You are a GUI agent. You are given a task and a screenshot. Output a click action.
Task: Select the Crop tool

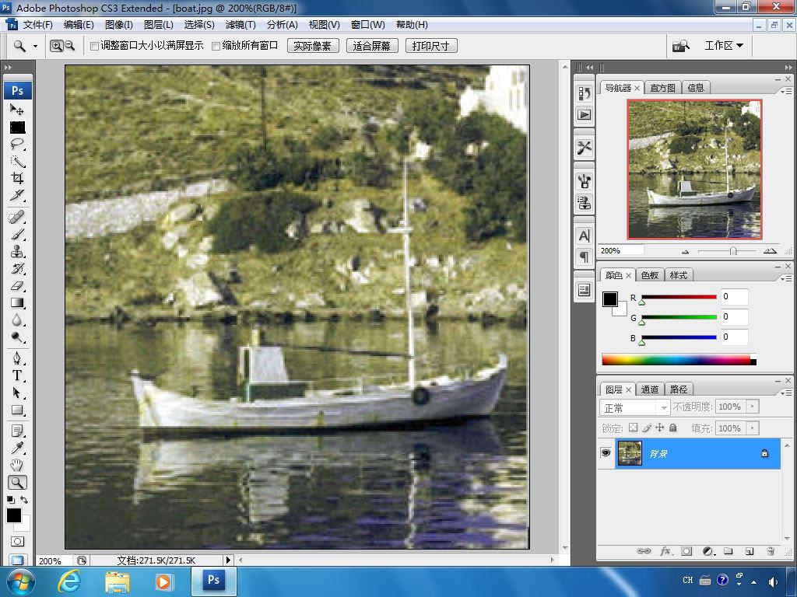[x=17, y=178]
